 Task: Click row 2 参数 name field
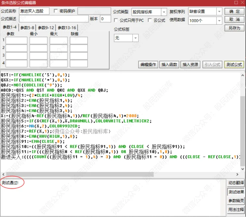16,48
